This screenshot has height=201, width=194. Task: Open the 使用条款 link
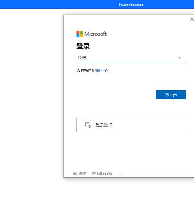click(x=80, y=174)
